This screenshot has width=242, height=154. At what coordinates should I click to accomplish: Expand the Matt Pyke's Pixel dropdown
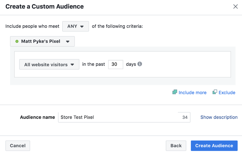click(42, 41)
